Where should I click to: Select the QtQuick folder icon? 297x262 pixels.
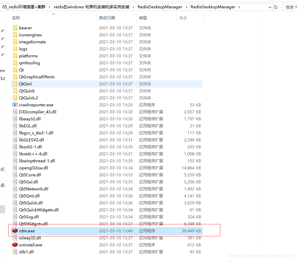point(15,91)
